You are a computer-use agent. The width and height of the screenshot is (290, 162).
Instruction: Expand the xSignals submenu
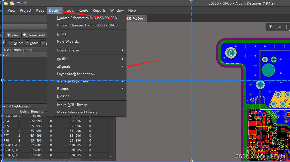[x=86, y=67]
